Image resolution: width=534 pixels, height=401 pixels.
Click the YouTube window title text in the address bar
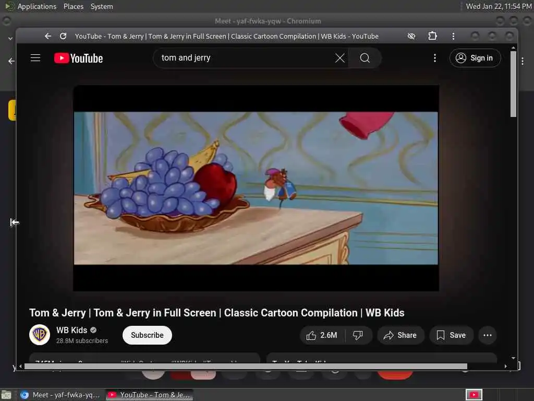[x=226, y=36]
